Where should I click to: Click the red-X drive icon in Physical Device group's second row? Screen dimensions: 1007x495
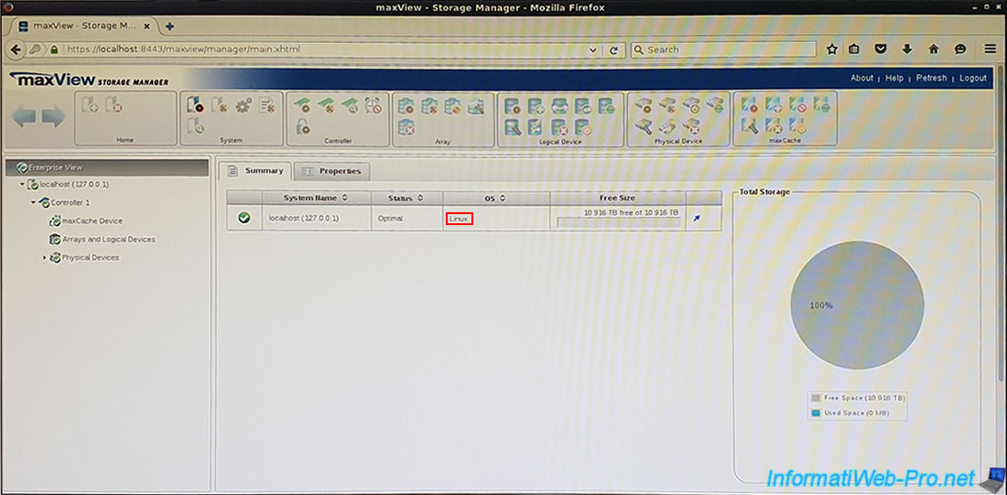[691, 126]
